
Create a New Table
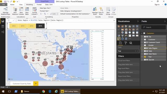coord(27,11)
